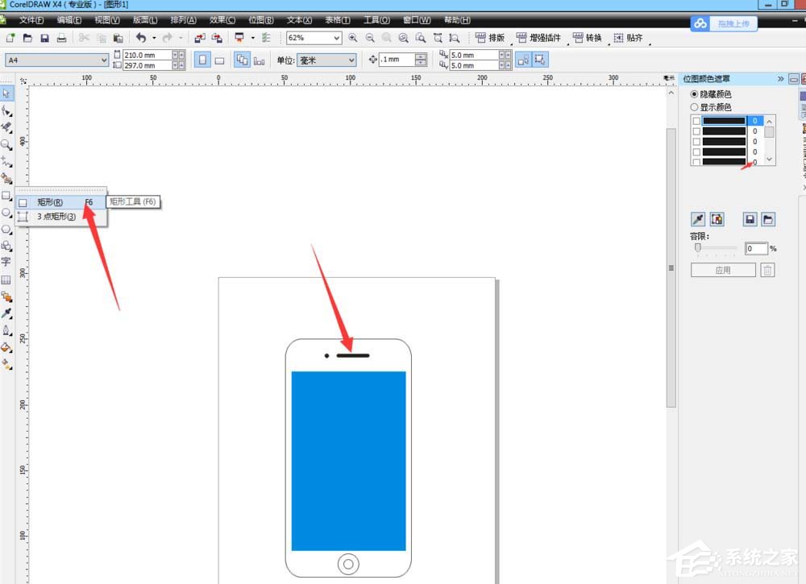This screenshot has height=584, width=806.
Task: Open the A4 paper size dropdown
Action: (x=104, y=60)
